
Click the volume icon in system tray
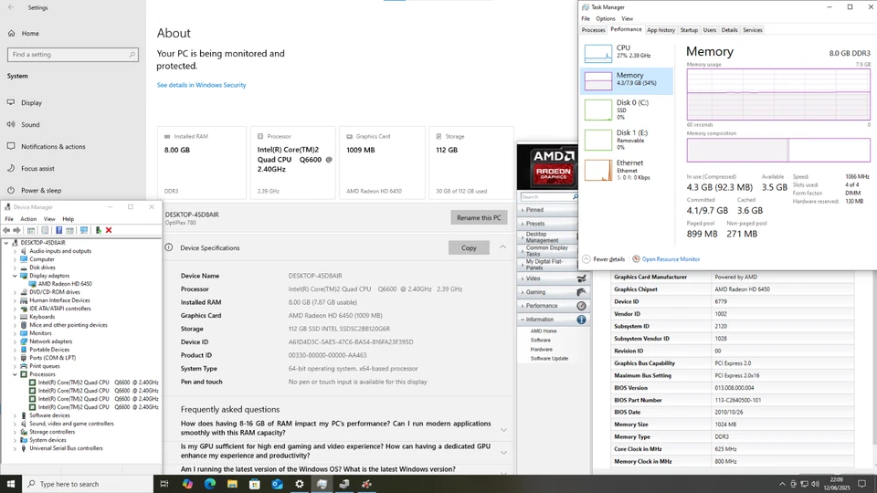815,484
